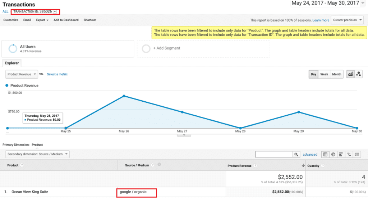This screenshot has width=368, height=198.
Task: Open the Explorer tab
Action: click(12, 63)
